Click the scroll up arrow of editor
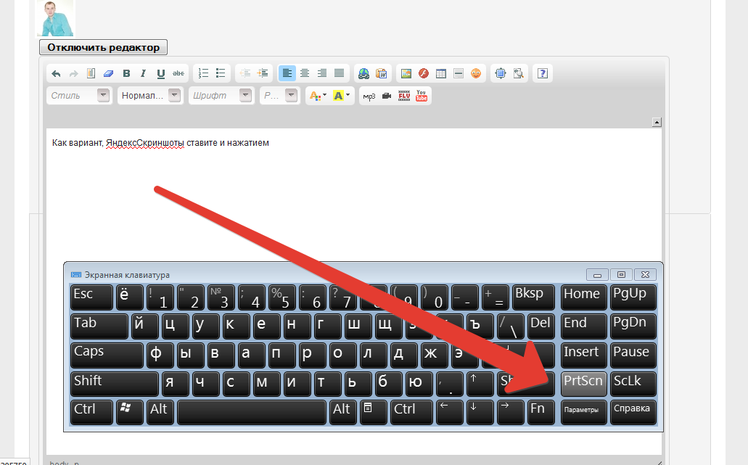 tap(657, 122)
